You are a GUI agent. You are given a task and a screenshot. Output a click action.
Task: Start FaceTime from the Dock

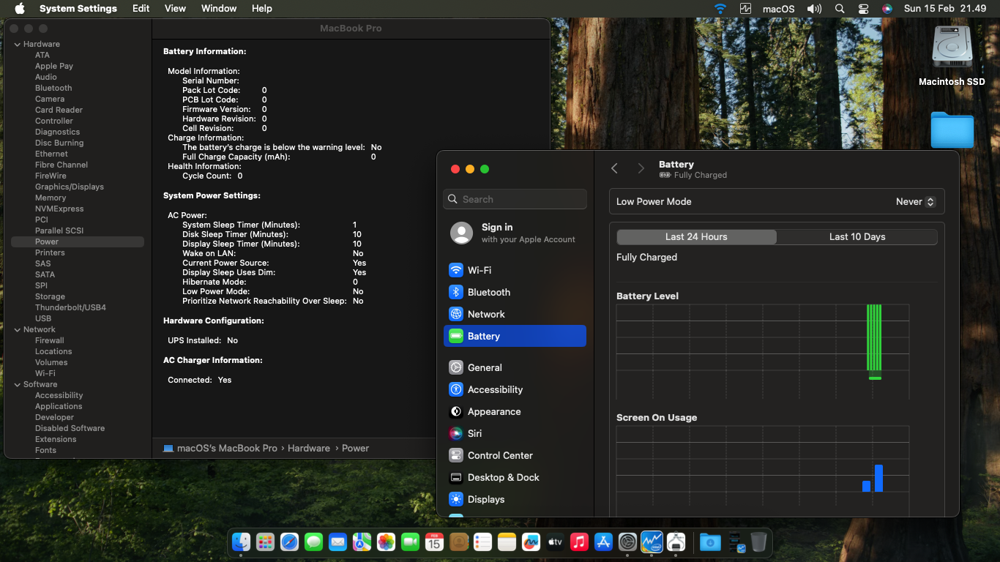coord(410,542)
